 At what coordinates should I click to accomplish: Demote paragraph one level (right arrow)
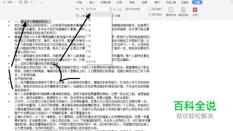pos(114,9)
